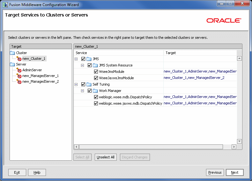The width and height of the screenshot is (252, 181).
Task: Click the Server folder icon in Target pane
Action: [12, 64]
